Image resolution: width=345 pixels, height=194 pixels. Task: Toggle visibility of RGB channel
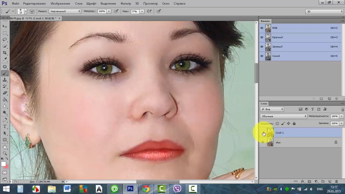tap(262, 28)
